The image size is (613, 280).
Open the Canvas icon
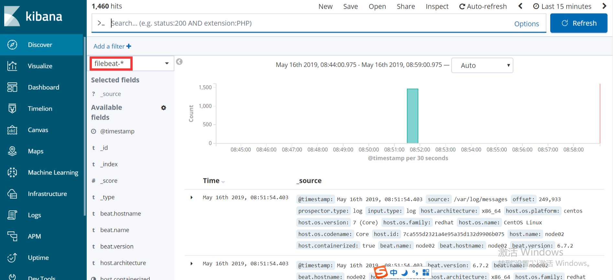pos(12,130)
